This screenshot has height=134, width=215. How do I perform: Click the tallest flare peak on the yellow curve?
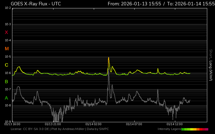pos(109,58)
